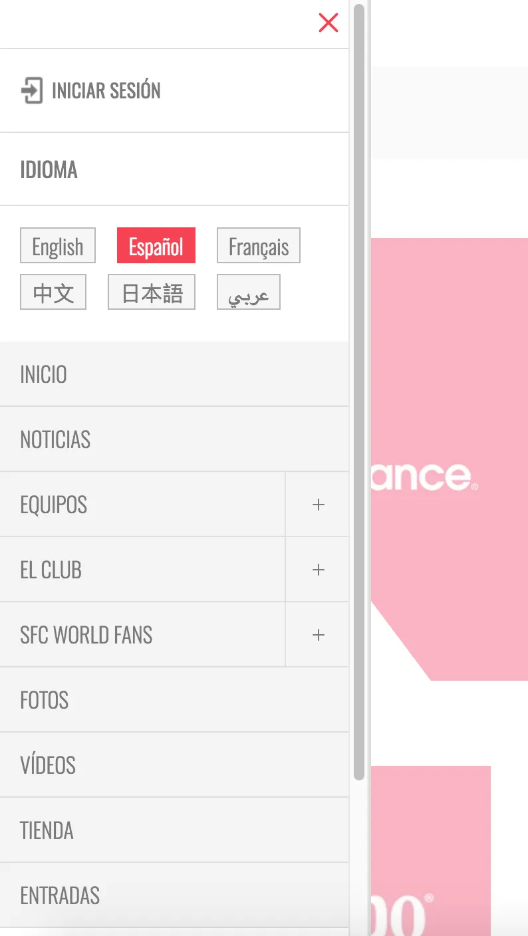Open FOTOS menu item

(x=174, y=700)
